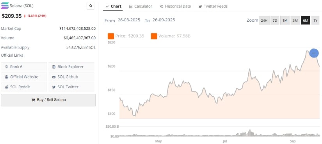Screen dimensions: 322x144
Task: Open the To date field 26-09-2025
Action: 164,20
